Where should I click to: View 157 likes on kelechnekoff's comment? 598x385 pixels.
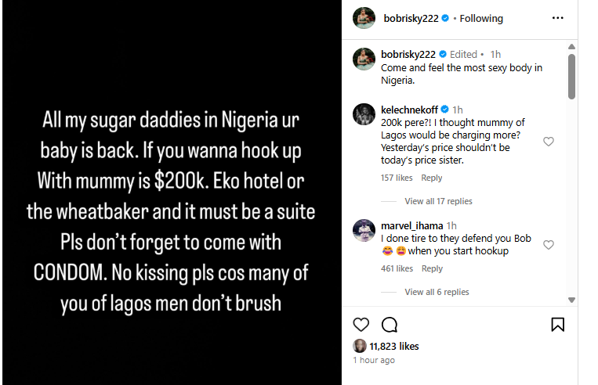click(397, 178)
